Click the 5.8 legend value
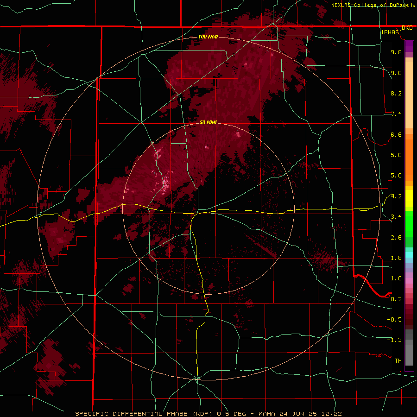This screenshot has height=417, width=417. [x=396, y=155]
